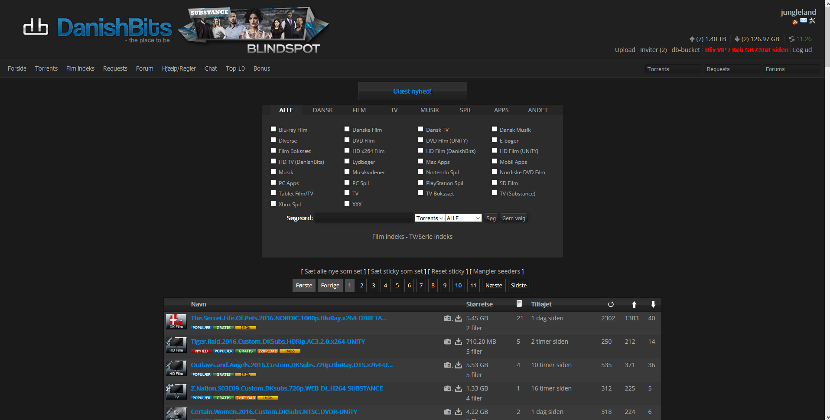
Task: Open the mail inbox envelope icon
Action: pyautogui.click(x=804, y=20)
